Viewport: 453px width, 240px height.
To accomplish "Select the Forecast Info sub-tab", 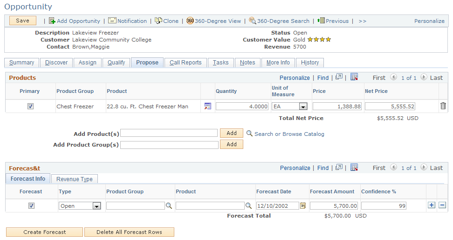I will (x=28, y=179).
